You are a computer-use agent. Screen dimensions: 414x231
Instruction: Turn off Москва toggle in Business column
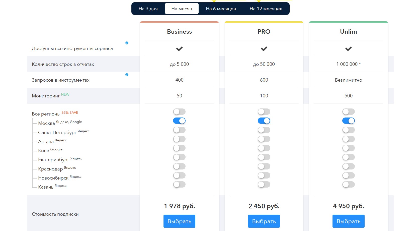pyautogui.click(x=179, y=121)
